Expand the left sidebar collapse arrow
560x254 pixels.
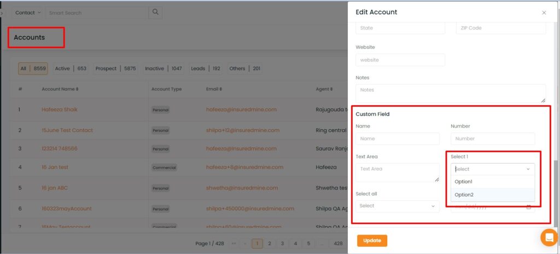[2, 13]
